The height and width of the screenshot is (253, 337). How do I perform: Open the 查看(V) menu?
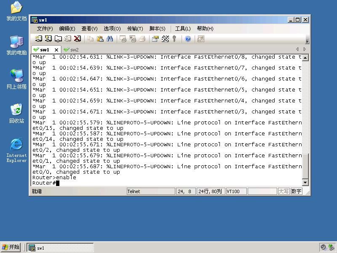click(x=89, y=29)
